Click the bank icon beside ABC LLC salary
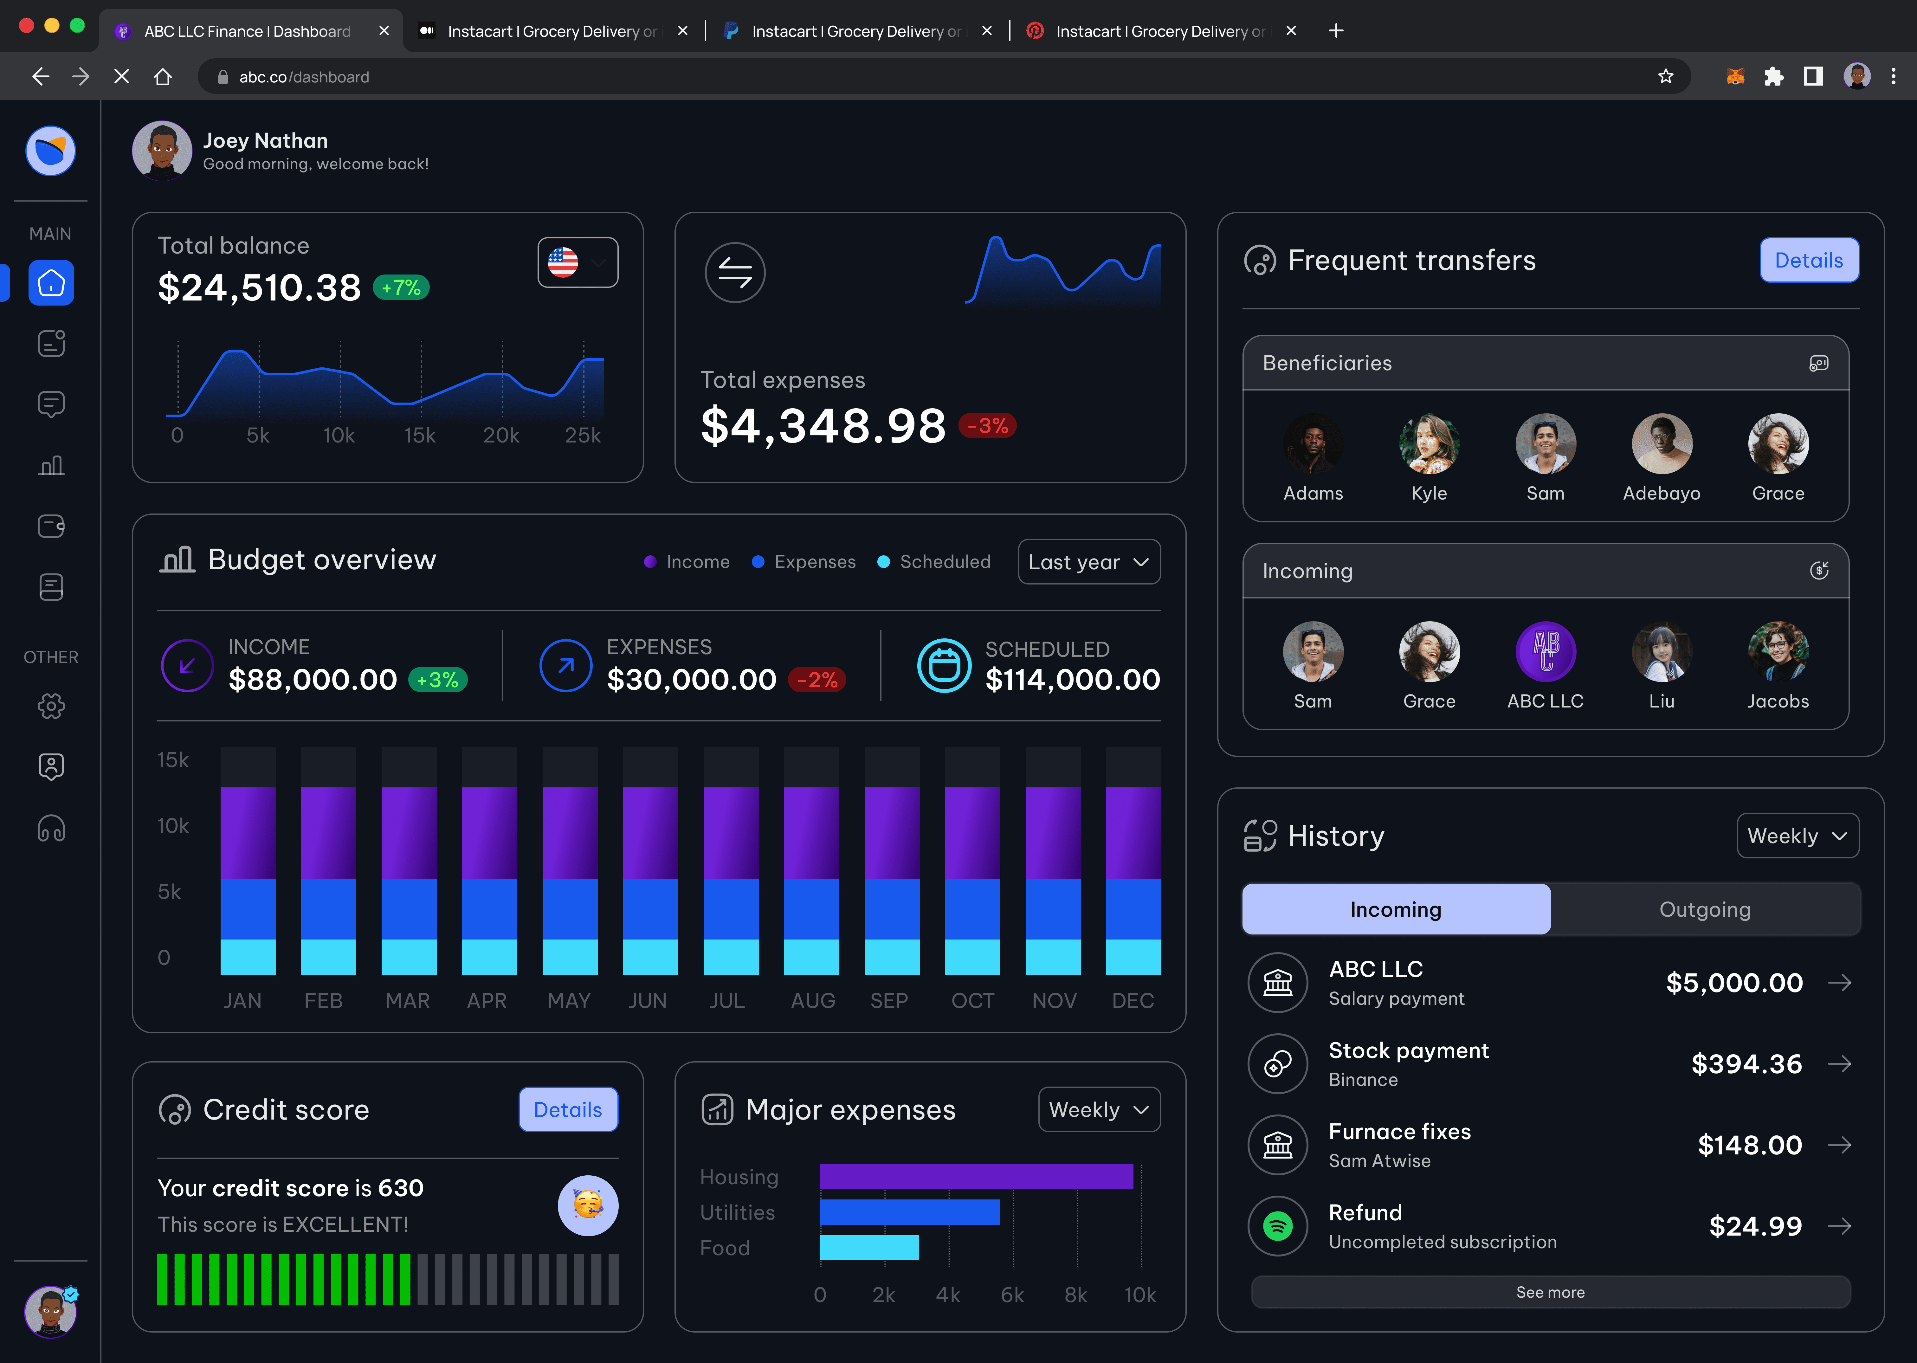Image resolution: width=1917 pixels, height=1363 pixels. point(1277,983)
